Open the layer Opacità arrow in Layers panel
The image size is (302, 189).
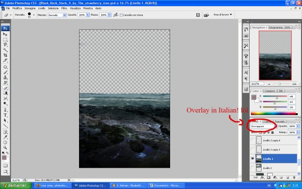[x=298, y=126]
